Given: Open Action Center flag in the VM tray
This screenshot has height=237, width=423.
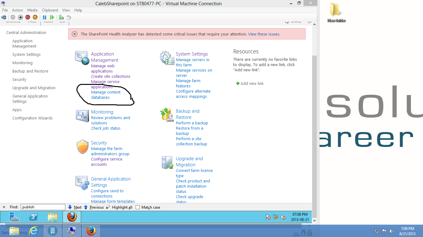Looking at the screenshot, I should [x=268, y=217].
